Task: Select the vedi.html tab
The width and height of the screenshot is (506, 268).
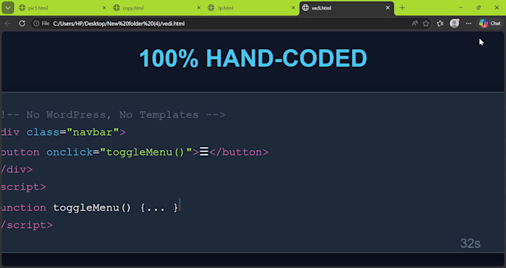Action: [346, 8]
